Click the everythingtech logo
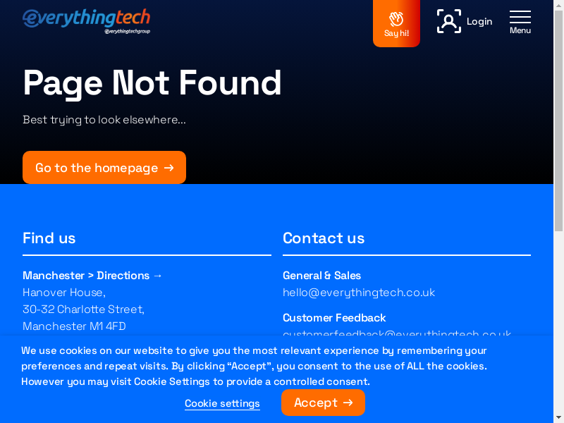 coord(86,20)
